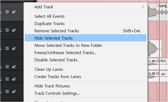Click the lanes icon on the bottom track

click(7, 92)
